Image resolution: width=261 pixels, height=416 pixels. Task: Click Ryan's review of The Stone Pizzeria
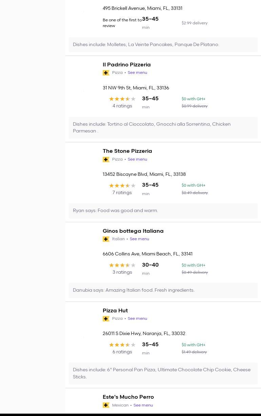(x=115, y=211)
